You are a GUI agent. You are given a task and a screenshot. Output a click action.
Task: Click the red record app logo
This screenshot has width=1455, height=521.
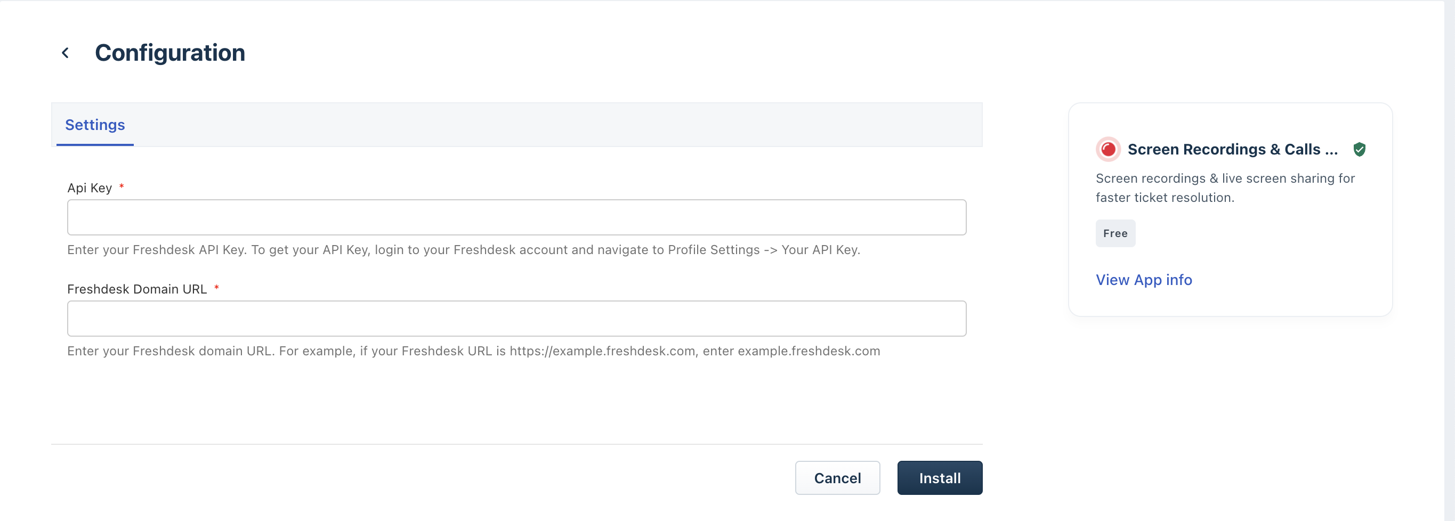tap(1108, 150)
